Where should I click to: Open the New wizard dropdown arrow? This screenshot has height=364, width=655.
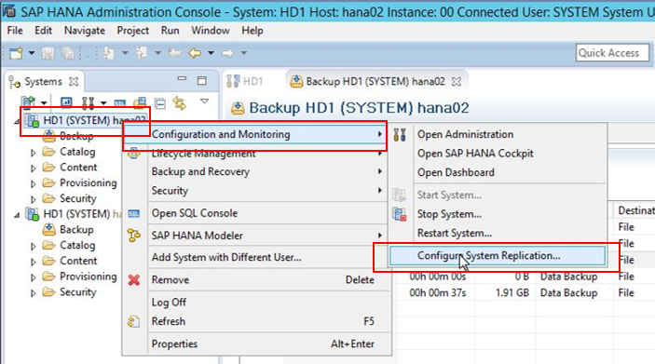point(32,53)
